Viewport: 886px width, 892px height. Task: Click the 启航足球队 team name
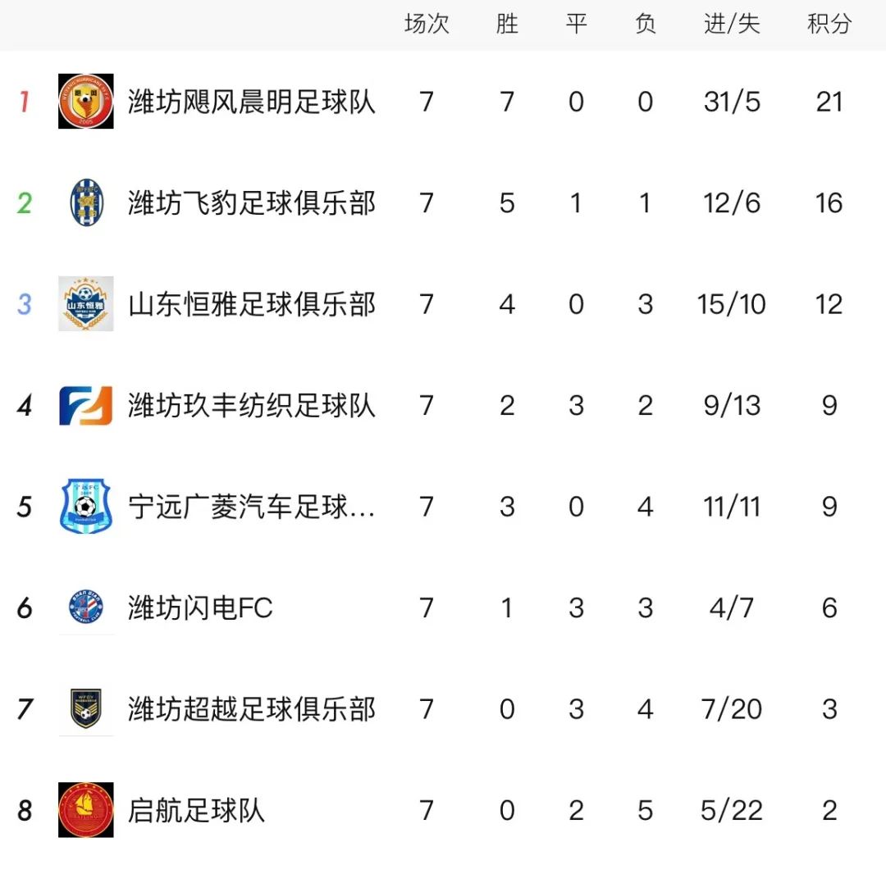(x=197, y=810)
